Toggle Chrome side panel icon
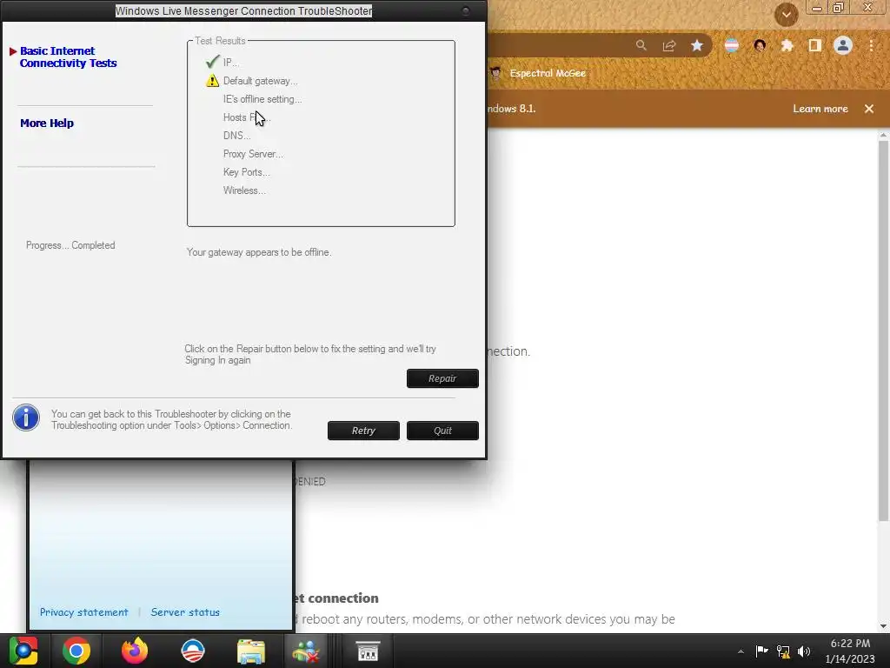Viewport: 890px width, 668px height. (x=814, y=45)
